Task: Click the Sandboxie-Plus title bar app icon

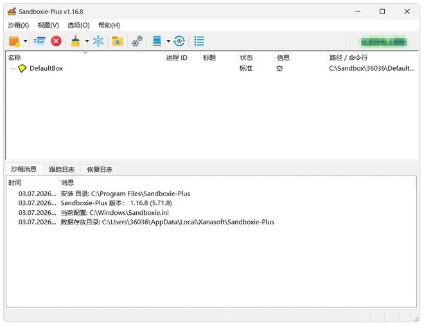Action: coord(12,12)
